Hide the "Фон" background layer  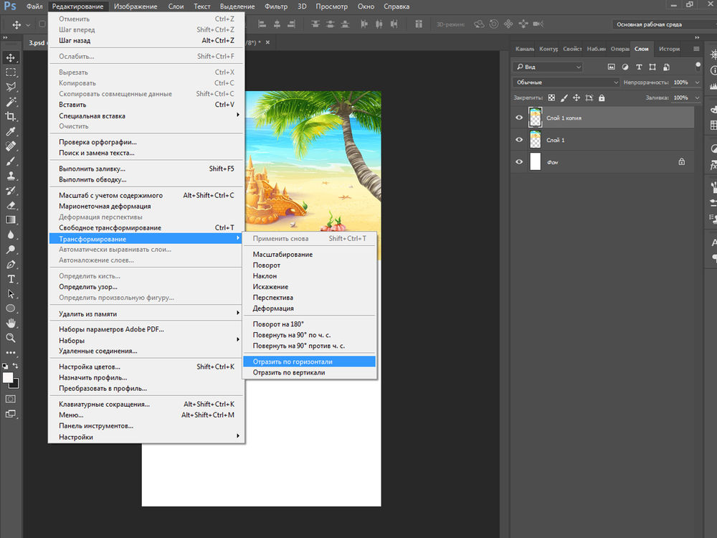519,162
